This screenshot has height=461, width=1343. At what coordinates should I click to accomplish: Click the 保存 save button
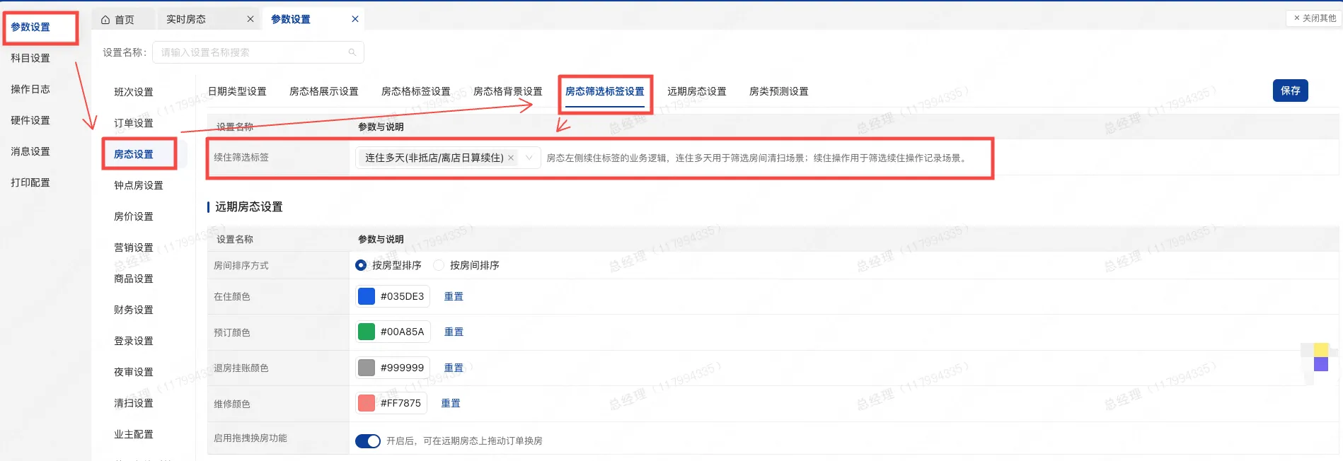1290,91
